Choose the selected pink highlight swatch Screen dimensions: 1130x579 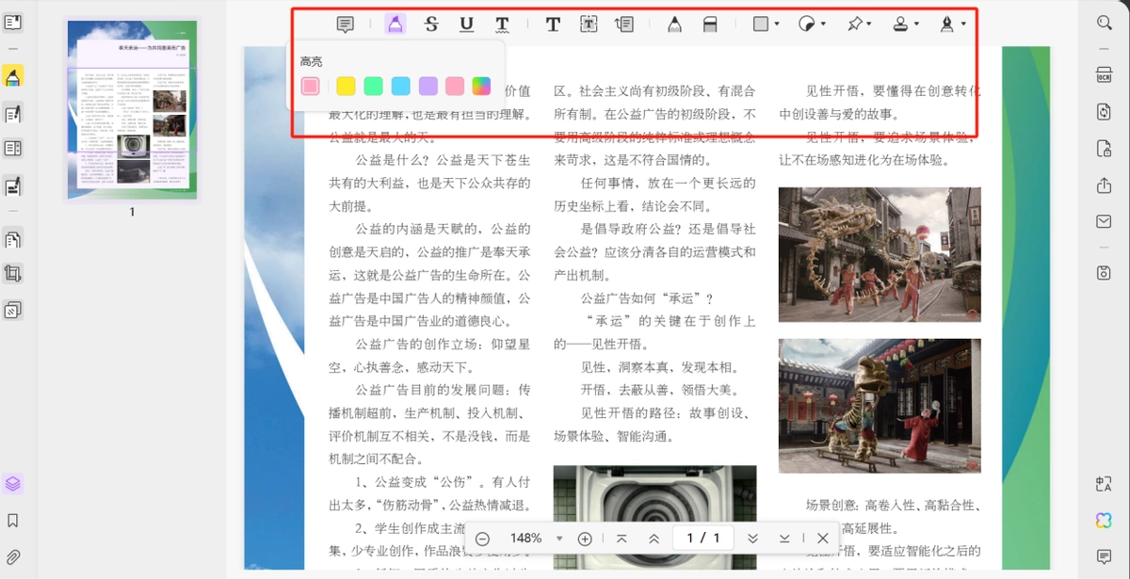[310, 87]
